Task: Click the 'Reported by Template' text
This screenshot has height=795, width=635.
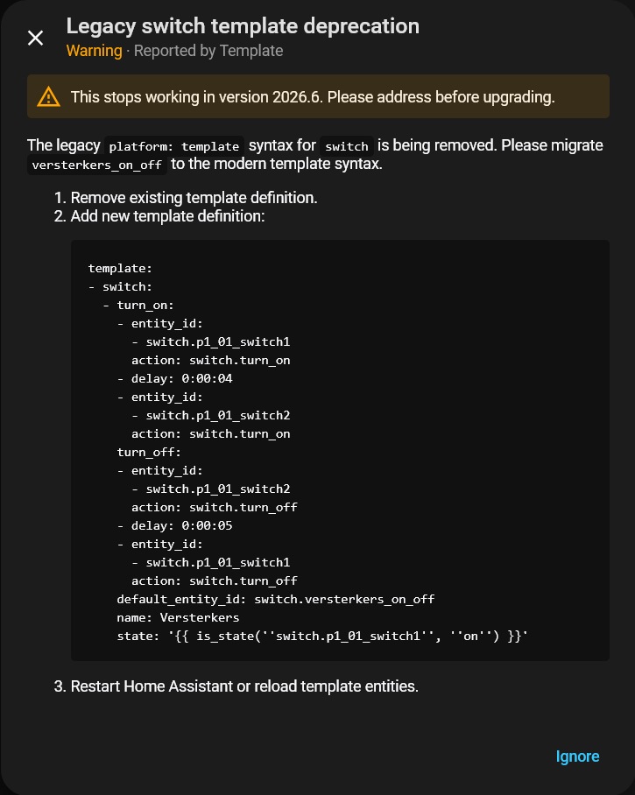Action: click(207, 51)
